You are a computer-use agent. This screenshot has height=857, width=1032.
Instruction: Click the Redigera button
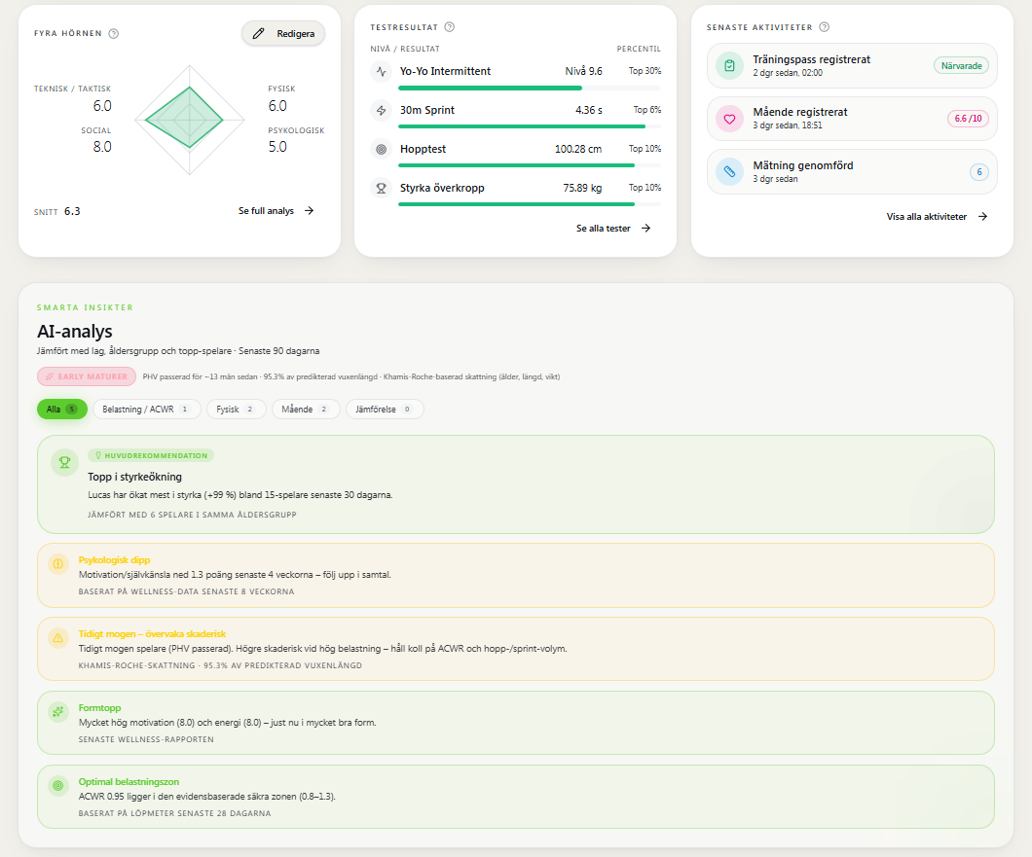tap(283, 33)
